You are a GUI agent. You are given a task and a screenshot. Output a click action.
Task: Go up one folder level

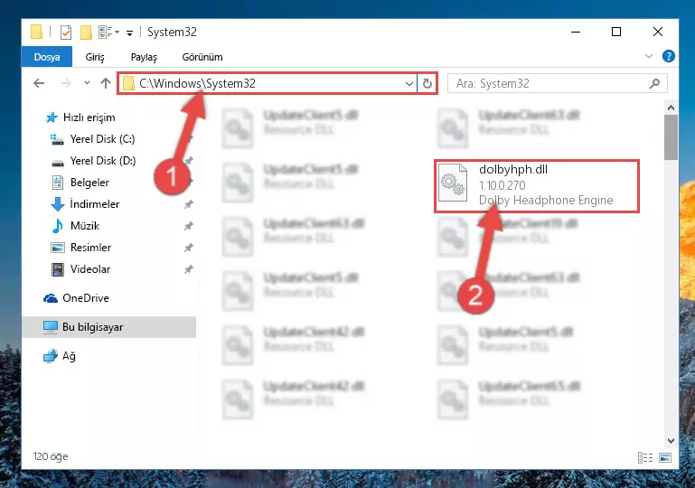click(x=106, y=83)
